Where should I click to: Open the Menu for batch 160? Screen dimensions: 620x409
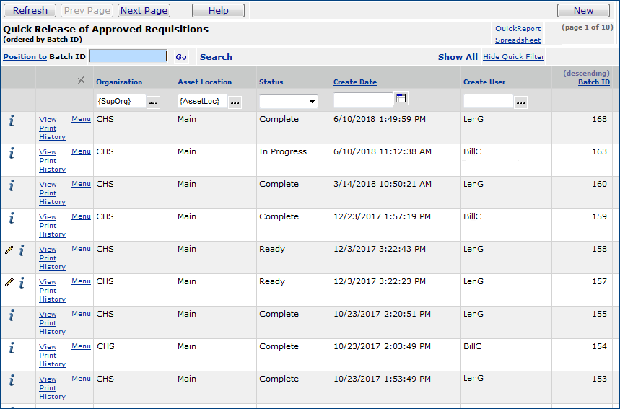point(81,184)
